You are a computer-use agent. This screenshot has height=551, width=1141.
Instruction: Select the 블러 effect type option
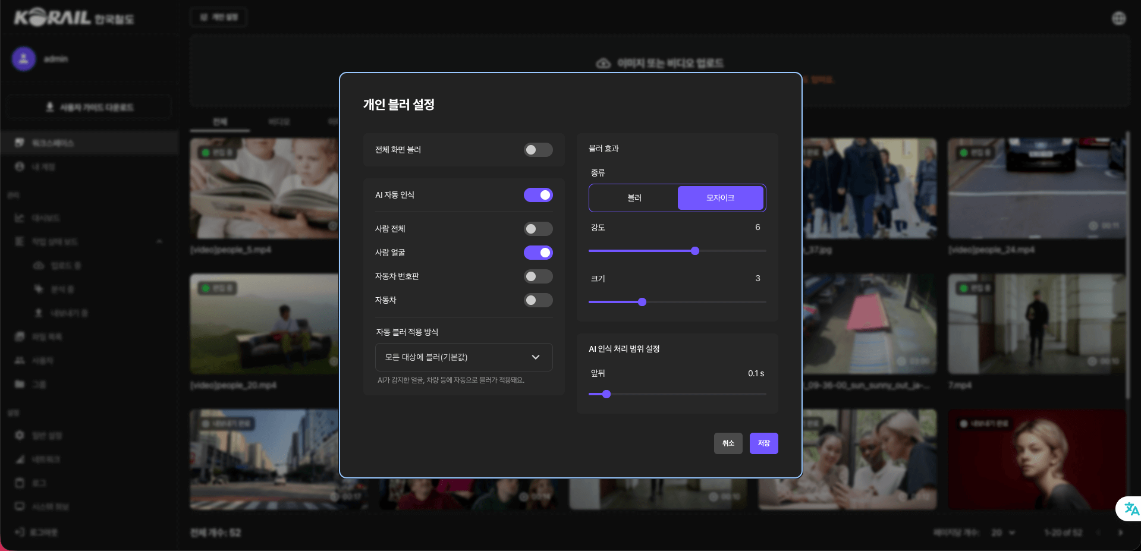click(634, 198)
